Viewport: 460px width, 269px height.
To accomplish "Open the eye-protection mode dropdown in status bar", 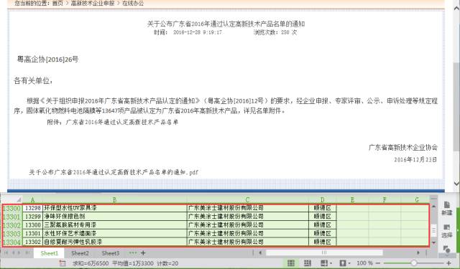I will (344, 263).
